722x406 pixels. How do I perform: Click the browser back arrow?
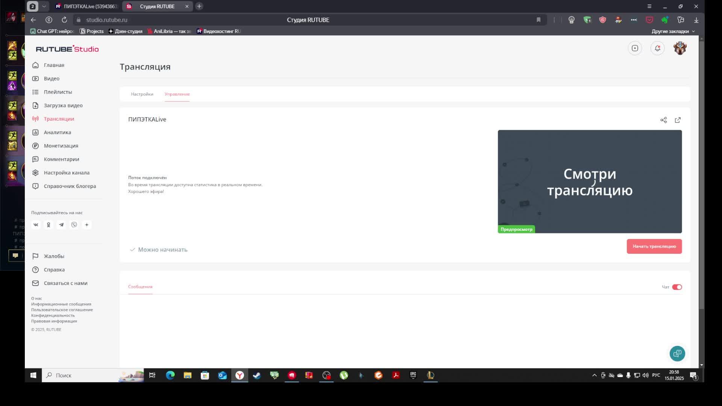click(x=33, y=20)
